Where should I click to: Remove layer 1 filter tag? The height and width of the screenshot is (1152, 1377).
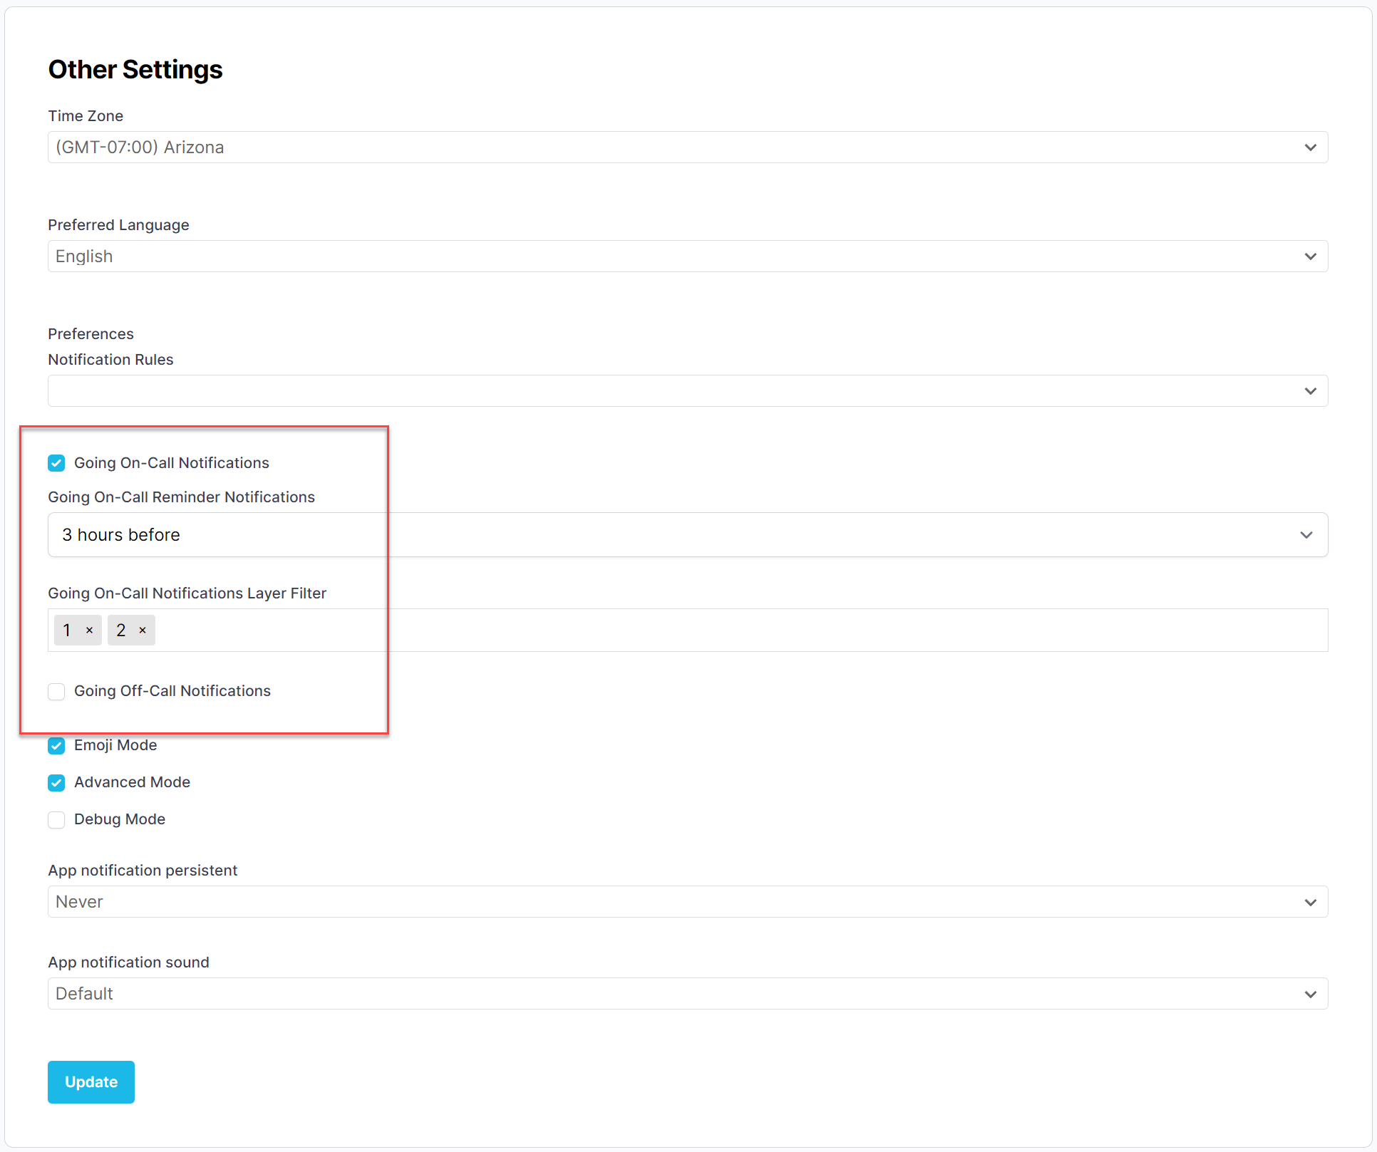[90, 631]
